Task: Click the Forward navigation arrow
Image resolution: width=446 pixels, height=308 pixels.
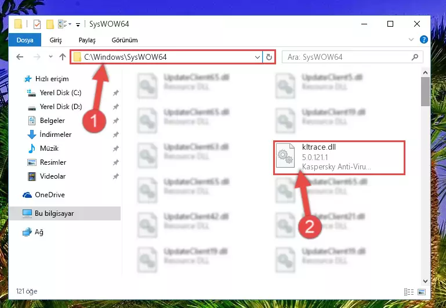Action: click(x=37, y=57)
